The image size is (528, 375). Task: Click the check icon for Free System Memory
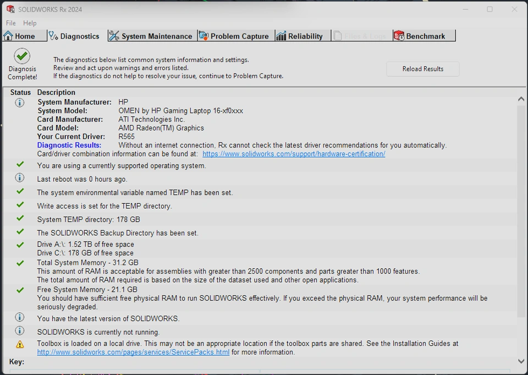(x=20, y=290)
